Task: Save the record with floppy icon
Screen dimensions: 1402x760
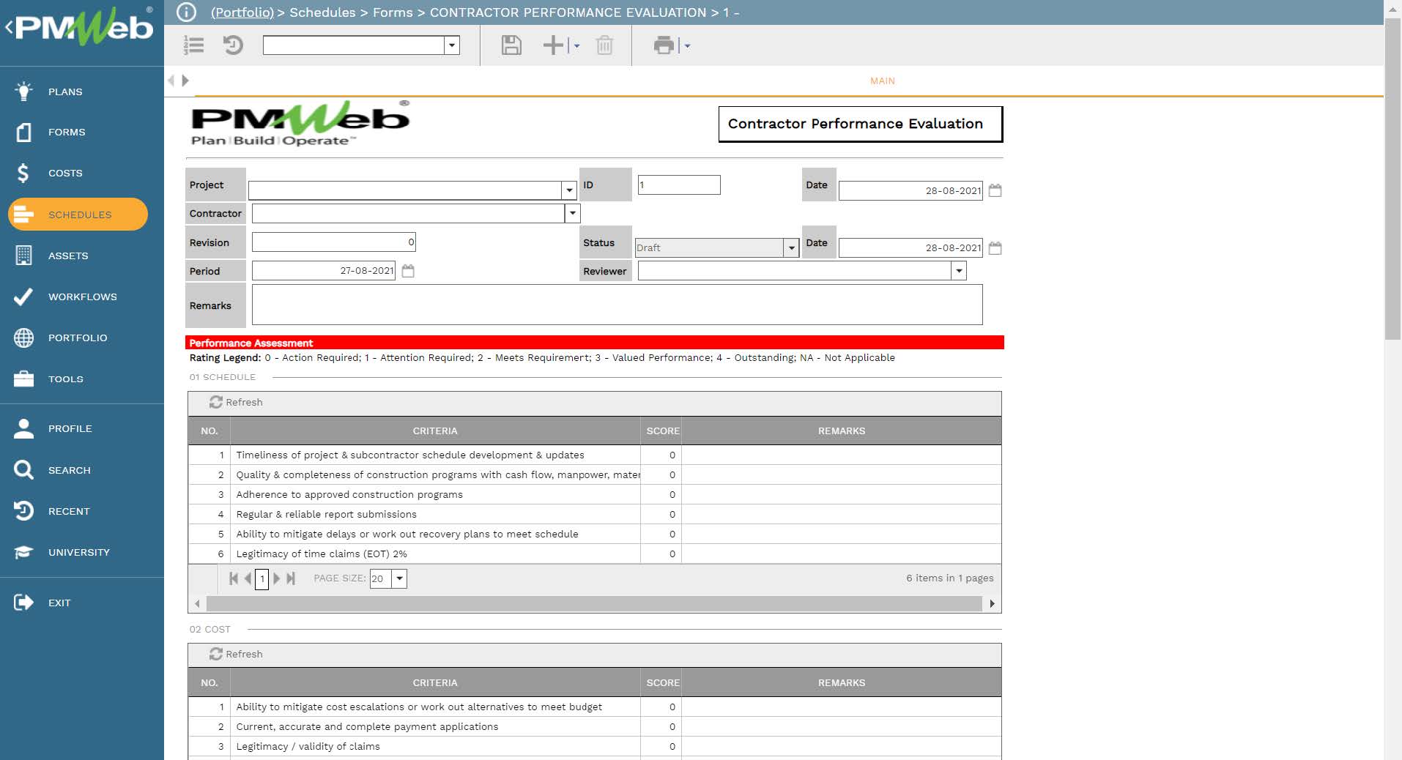Action: coord(511,45)
